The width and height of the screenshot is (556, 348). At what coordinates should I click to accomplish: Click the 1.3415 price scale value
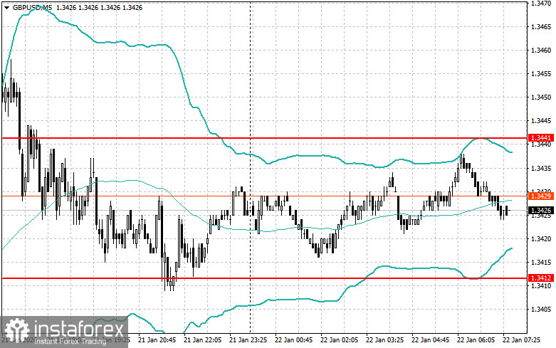pyautogui.click(x=541, y=262)
